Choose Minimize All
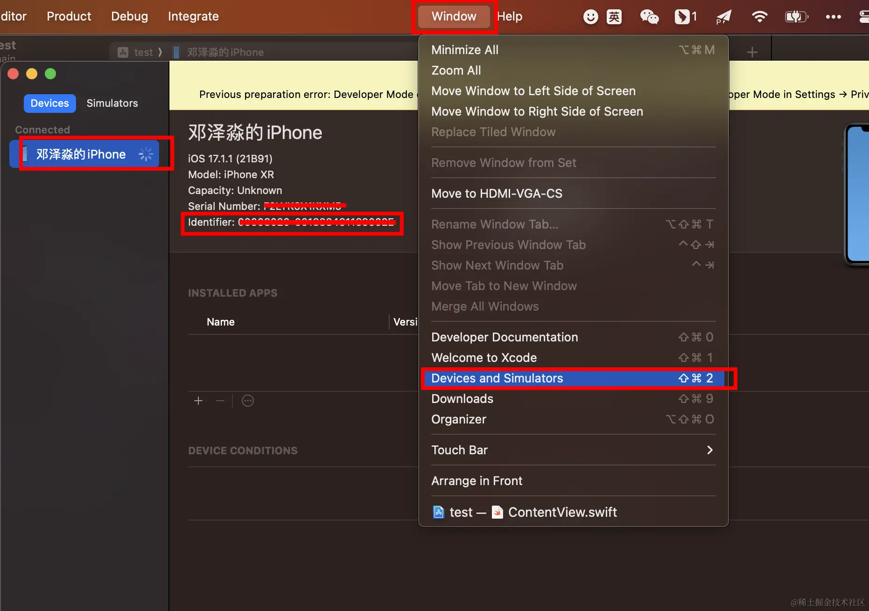This screenshot has width=869, height=611. 573,50
